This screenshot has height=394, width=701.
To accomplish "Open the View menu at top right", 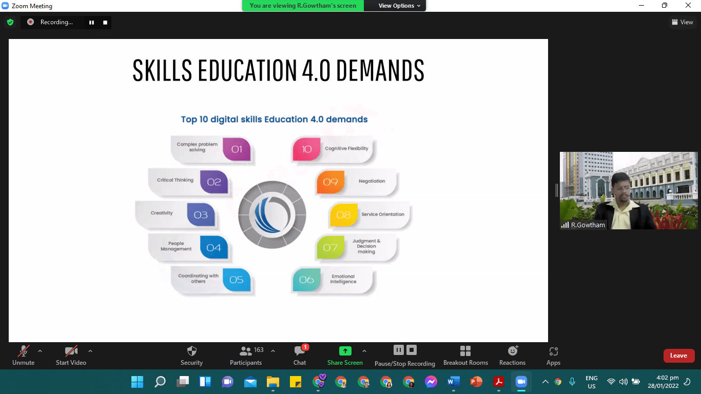I will tap(682, 22).
